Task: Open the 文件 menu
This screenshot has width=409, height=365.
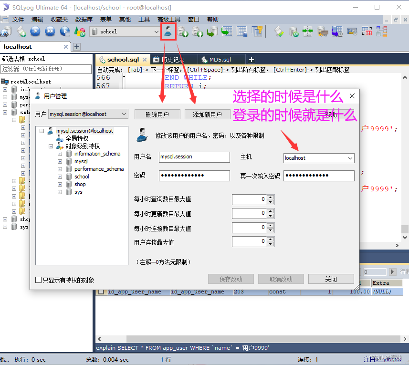Action: pos(18,20)
